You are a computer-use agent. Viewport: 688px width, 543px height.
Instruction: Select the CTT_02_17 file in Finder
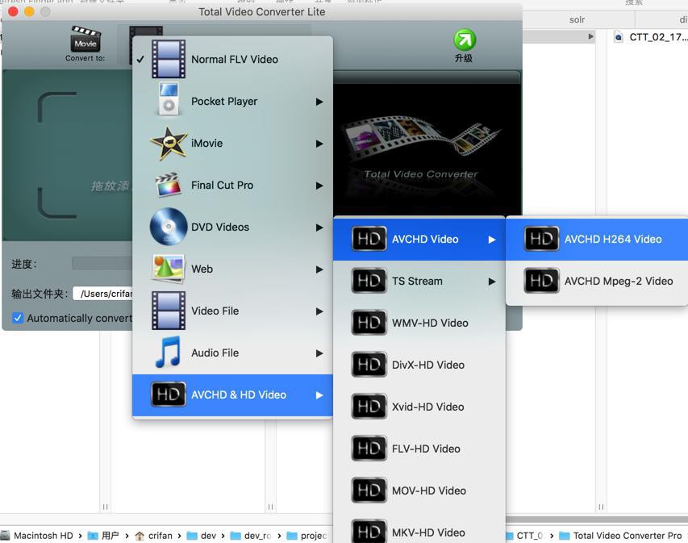point(651,37)
